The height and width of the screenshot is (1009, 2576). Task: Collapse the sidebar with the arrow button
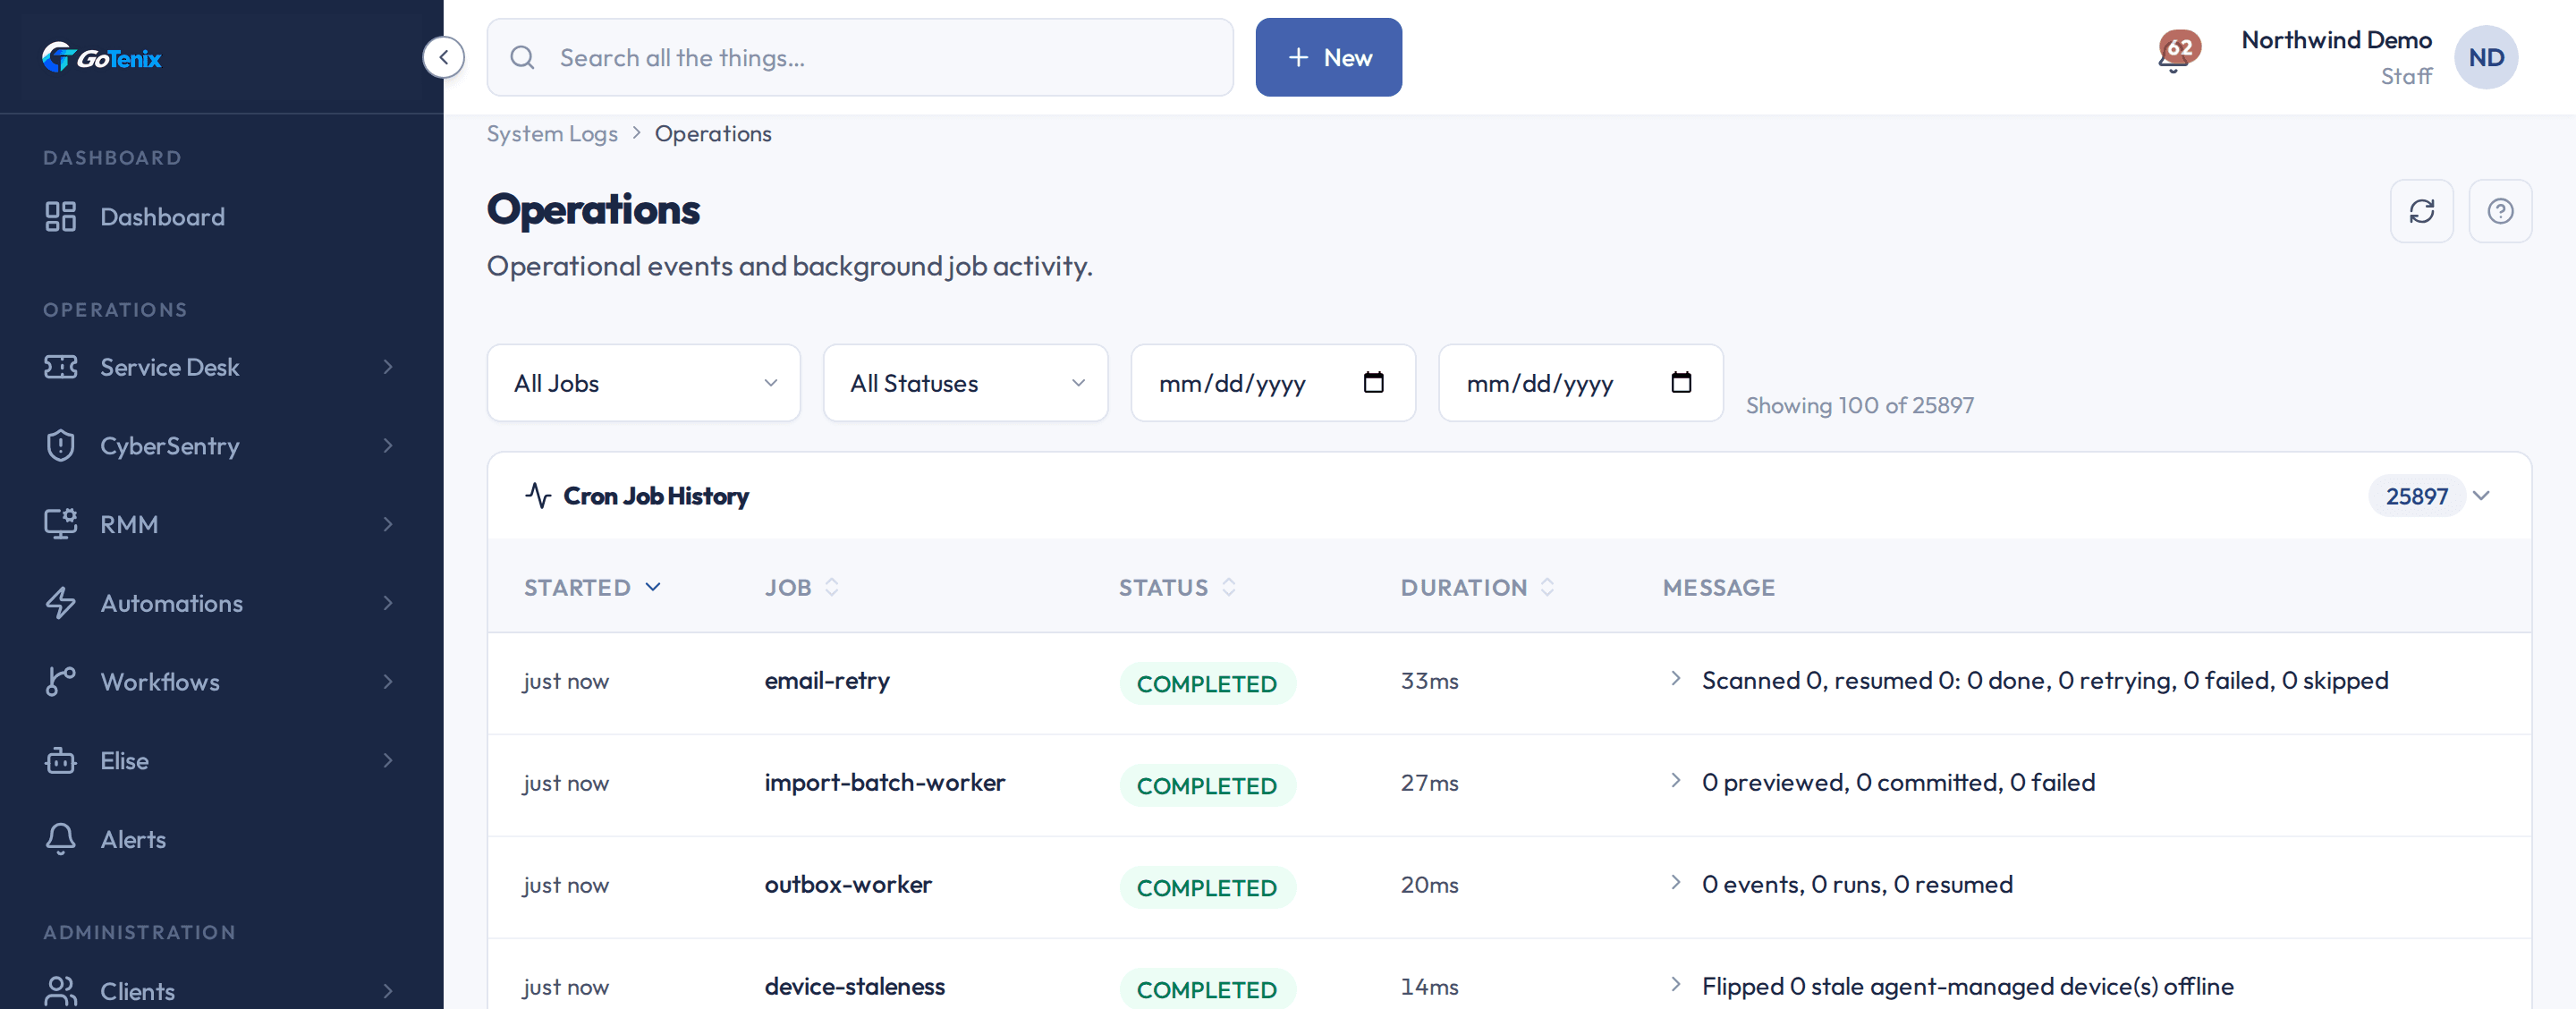click(443, 57)
